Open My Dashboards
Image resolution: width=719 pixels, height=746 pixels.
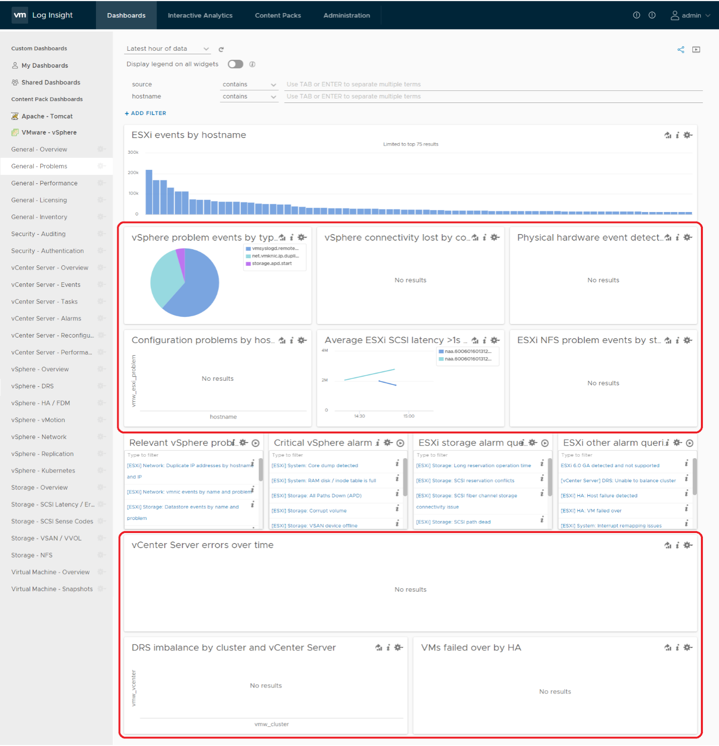pos(45,66)
